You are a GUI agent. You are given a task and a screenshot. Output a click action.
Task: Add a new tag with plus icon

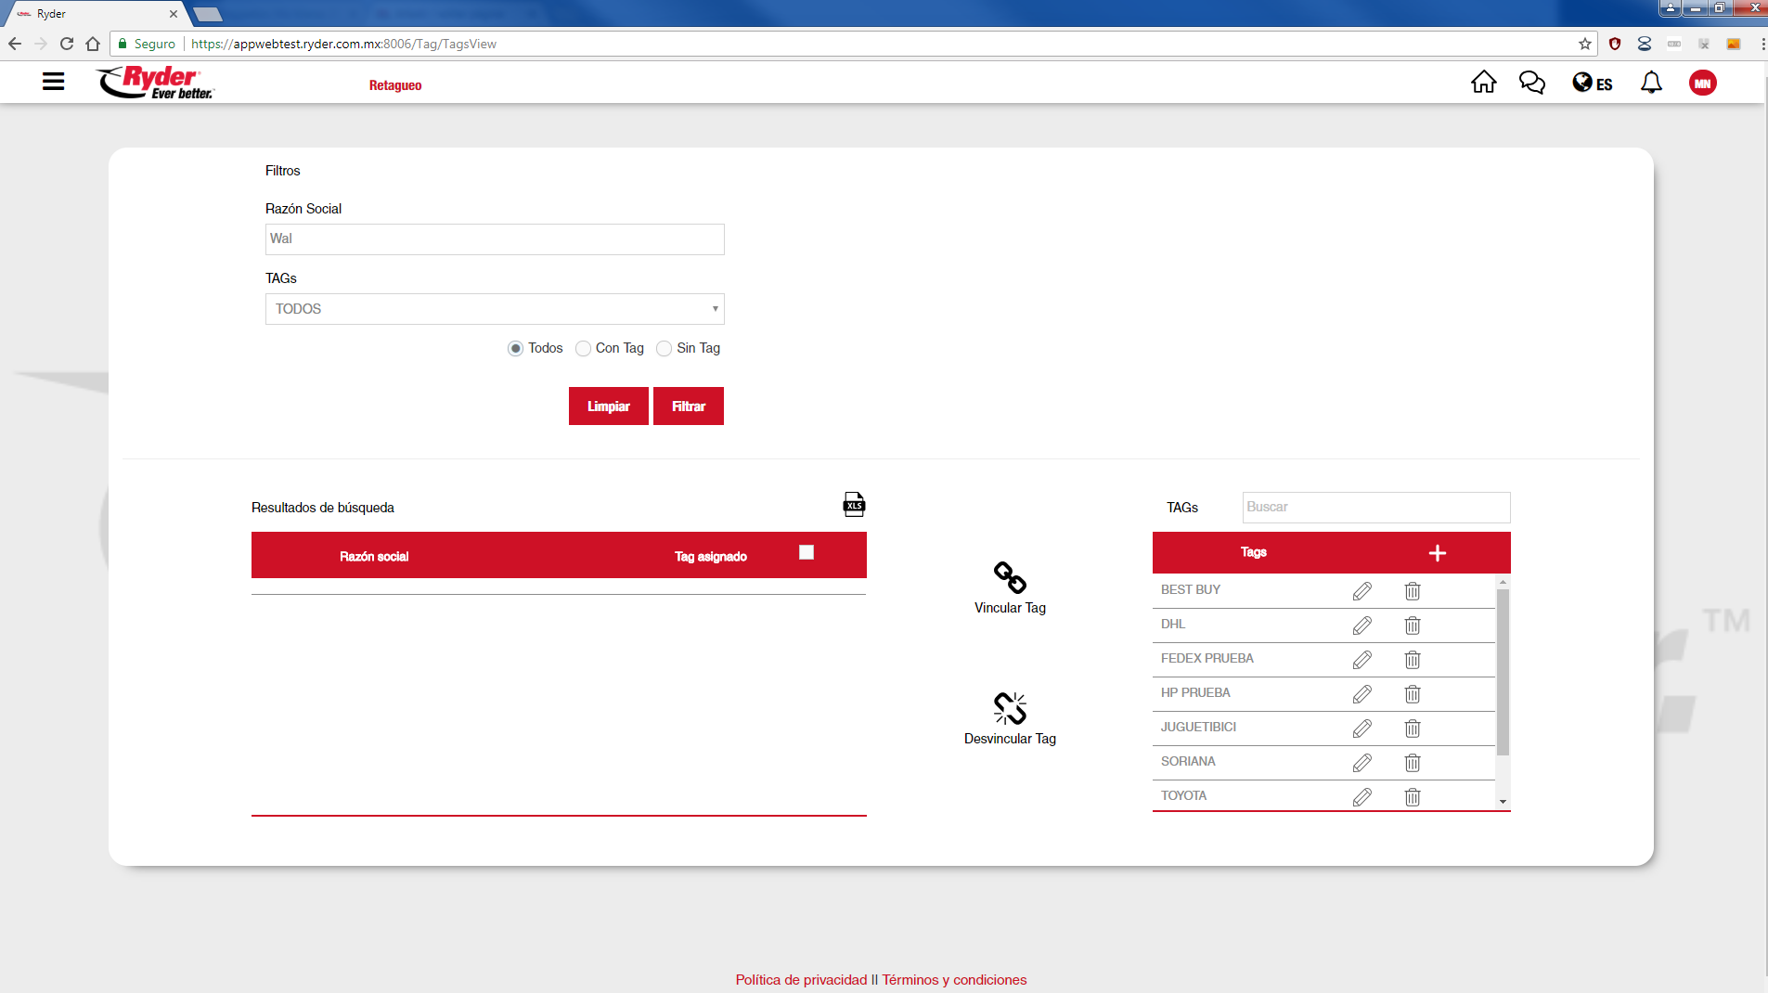point(1437,553)
